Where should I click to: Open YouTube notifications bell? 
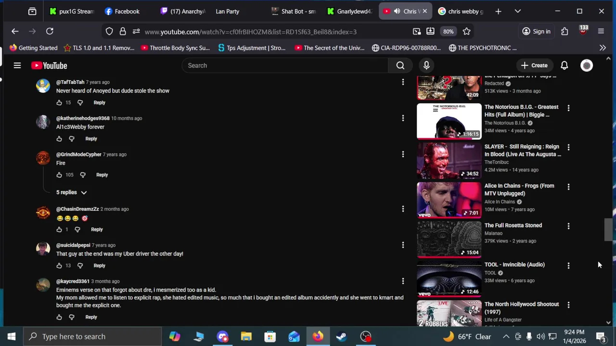point(565,65)
